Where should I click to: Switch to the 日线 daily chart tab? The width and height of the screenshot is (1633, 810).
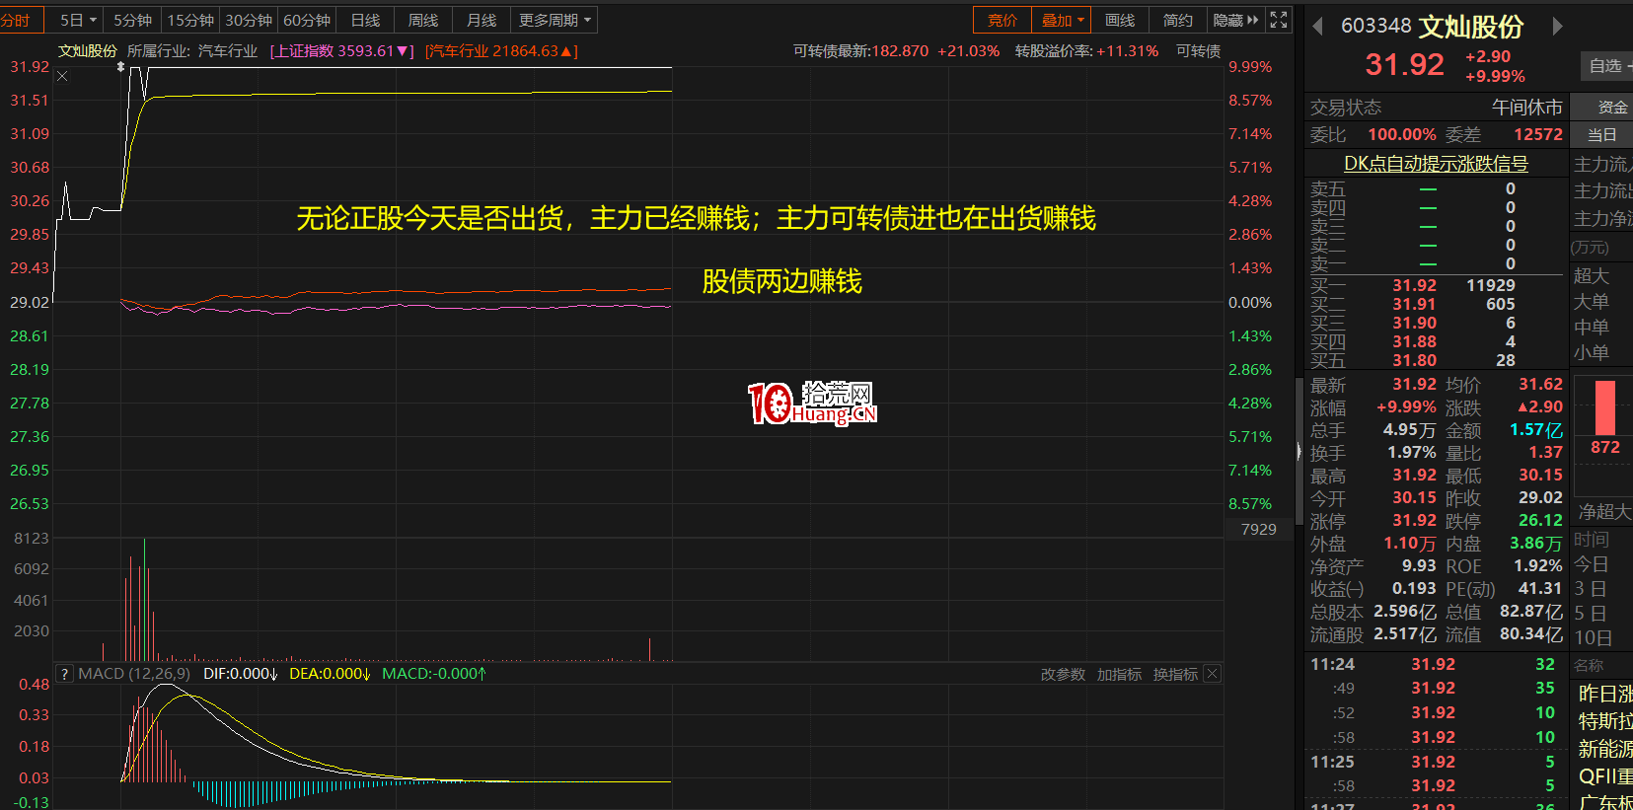[365, 20]
